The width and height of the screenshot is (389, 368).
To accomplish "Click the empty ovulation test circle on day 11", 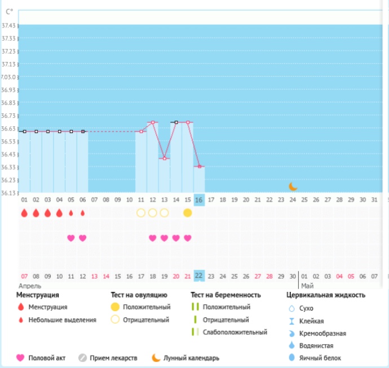I will 141,213.
